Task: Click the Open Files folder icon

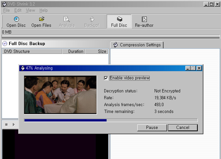Action: pyautogui.click(x=42, y=19)
